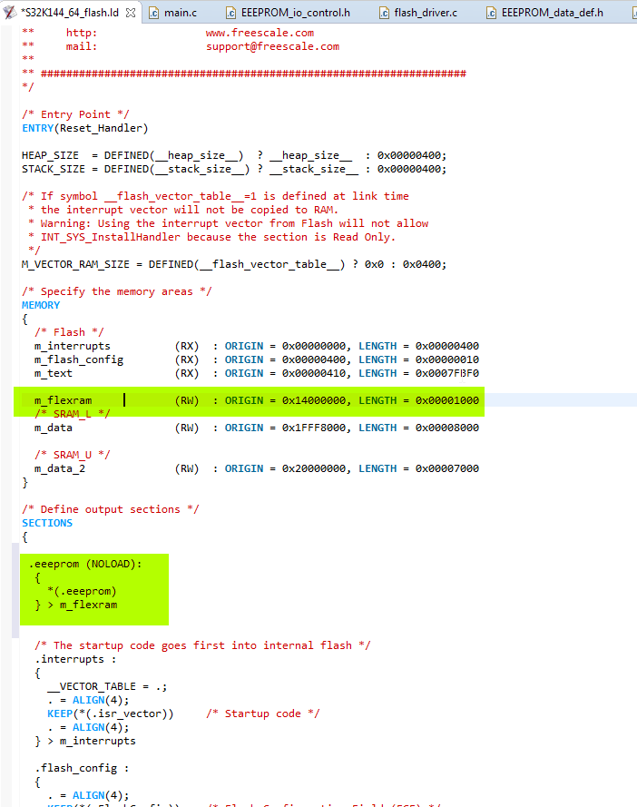Click the .flash_config section name
637x807 pixels.
click(x=75, y=768)
